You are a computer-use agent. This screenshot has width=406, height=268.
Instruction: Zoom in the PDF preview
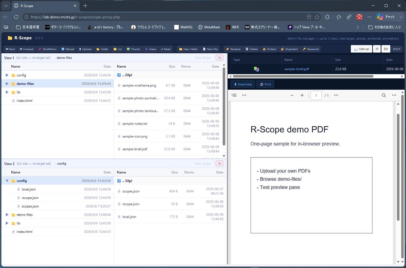coord(302,95)
